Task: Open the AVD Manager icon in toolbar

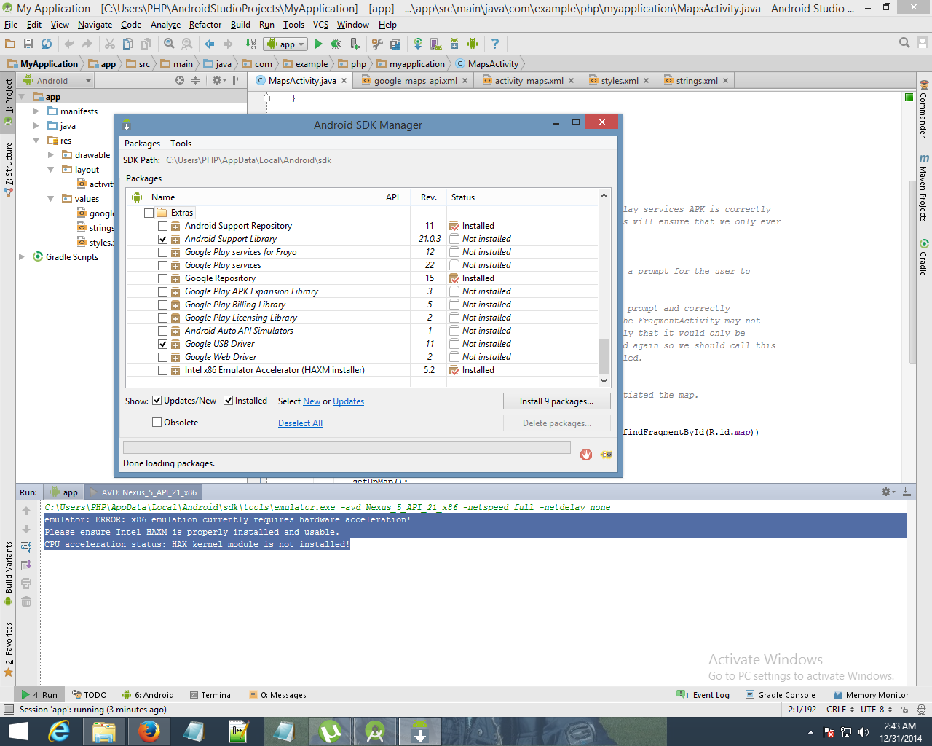Action: pos(436,44)
